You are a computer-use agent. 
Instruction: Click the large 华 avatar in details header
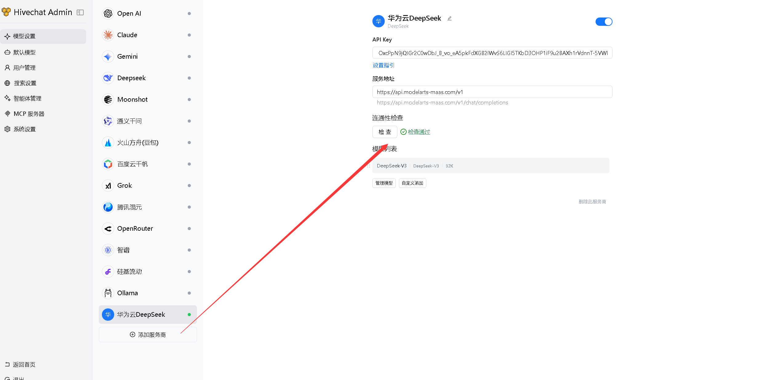[x=379, y=21]
